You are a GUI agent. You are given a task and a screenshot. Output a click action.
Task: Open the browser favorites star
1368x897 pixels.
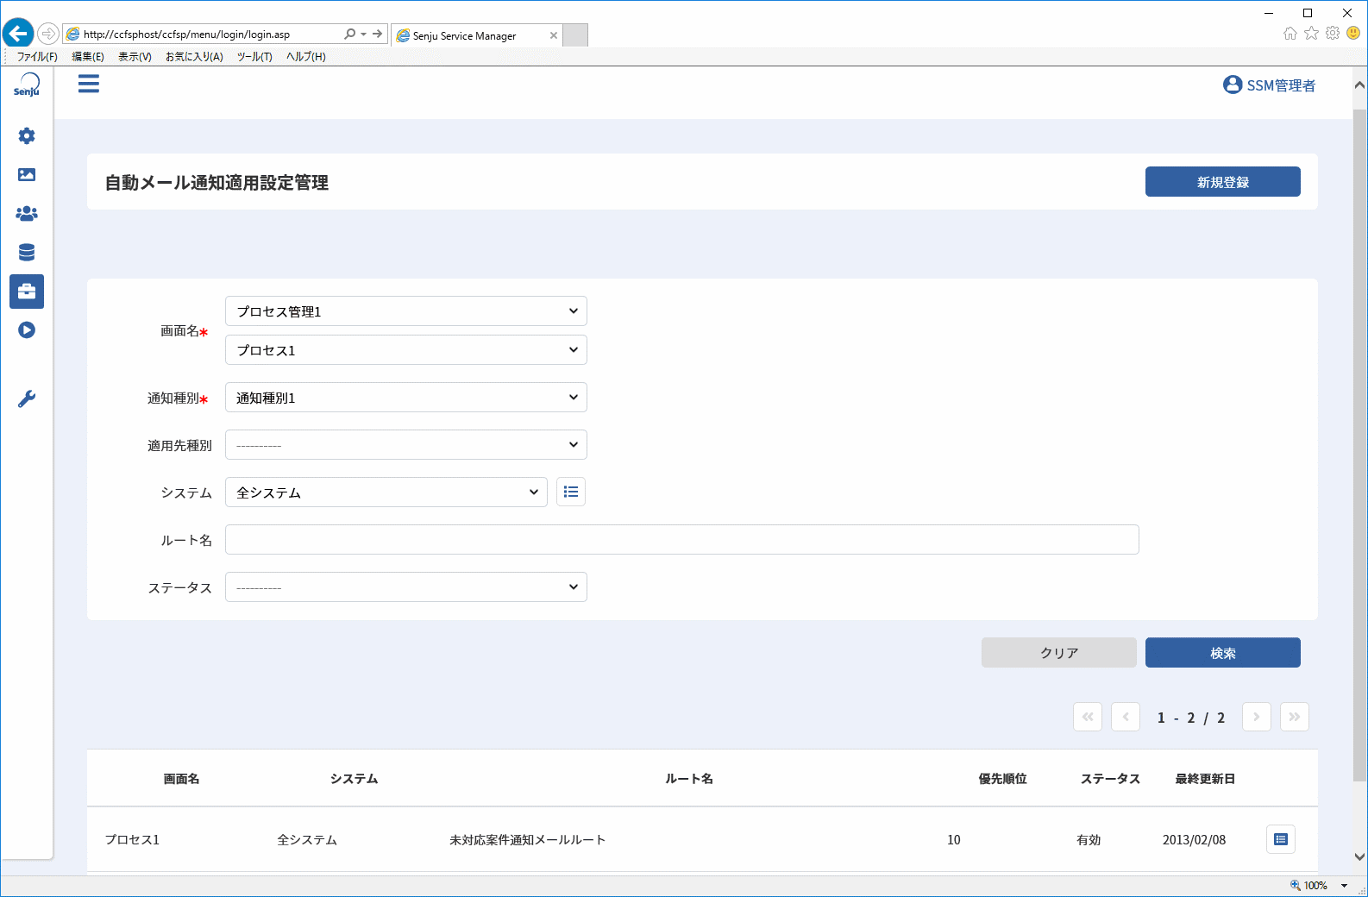[1312, 33]
